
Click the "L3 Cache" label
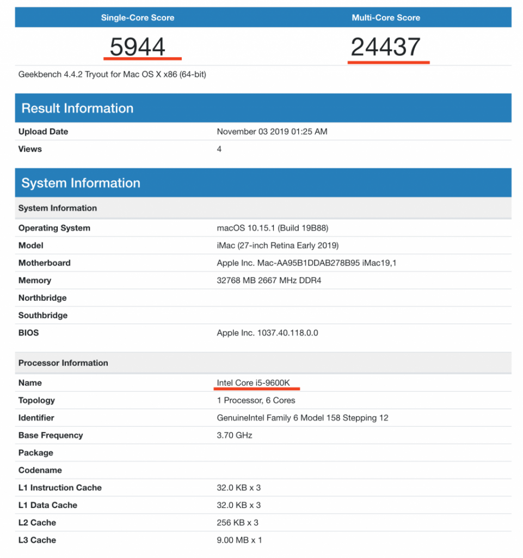38,540
